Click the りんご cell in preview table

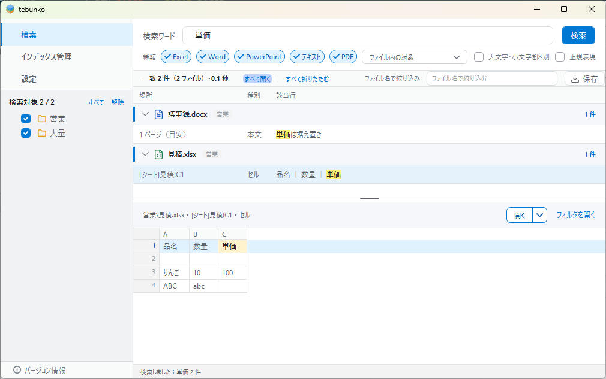(175, 272)
